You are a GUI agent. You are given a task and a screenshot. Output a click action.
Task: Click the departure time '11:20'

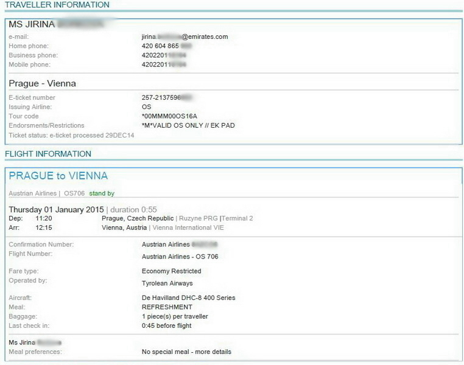pyautogui.click(x=44, y=218)
